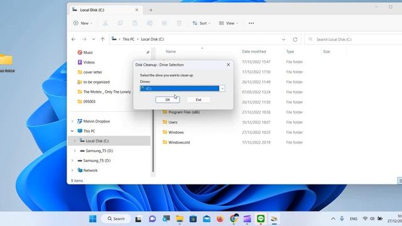Open recent locations chevron
402x226 pixels.
pyautogui.click(x=94, y=39)
